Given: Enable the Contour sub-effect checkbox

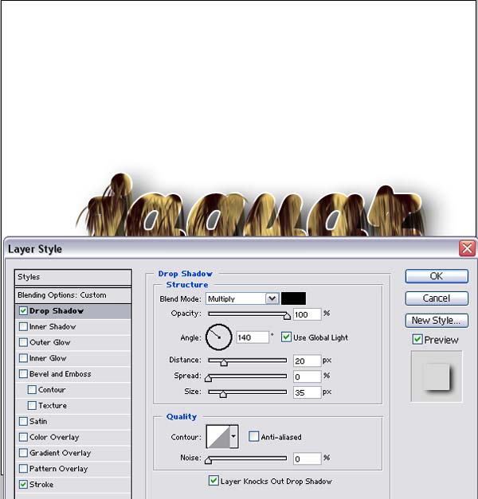Looking at the screenshot, I should [32, 389].
